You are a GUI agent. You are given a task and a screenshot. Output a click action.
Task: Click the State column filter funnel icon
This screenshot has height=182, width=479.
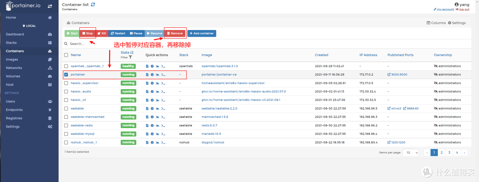[130, 57]
